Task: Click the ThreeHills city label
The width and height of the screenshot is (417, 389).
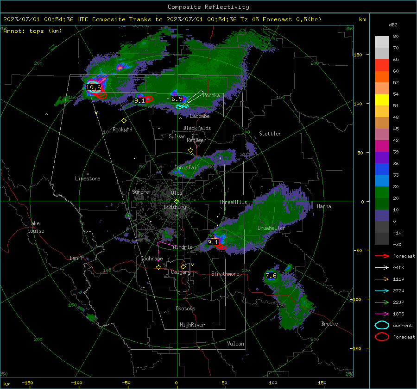Action: point(233,202)
